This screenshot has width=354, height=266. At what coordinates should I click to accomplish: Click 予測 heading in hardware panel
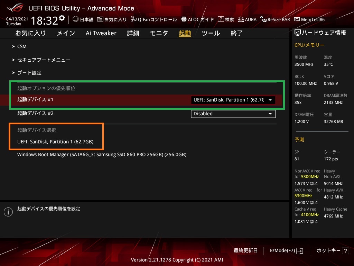click(x=299, y=140)
